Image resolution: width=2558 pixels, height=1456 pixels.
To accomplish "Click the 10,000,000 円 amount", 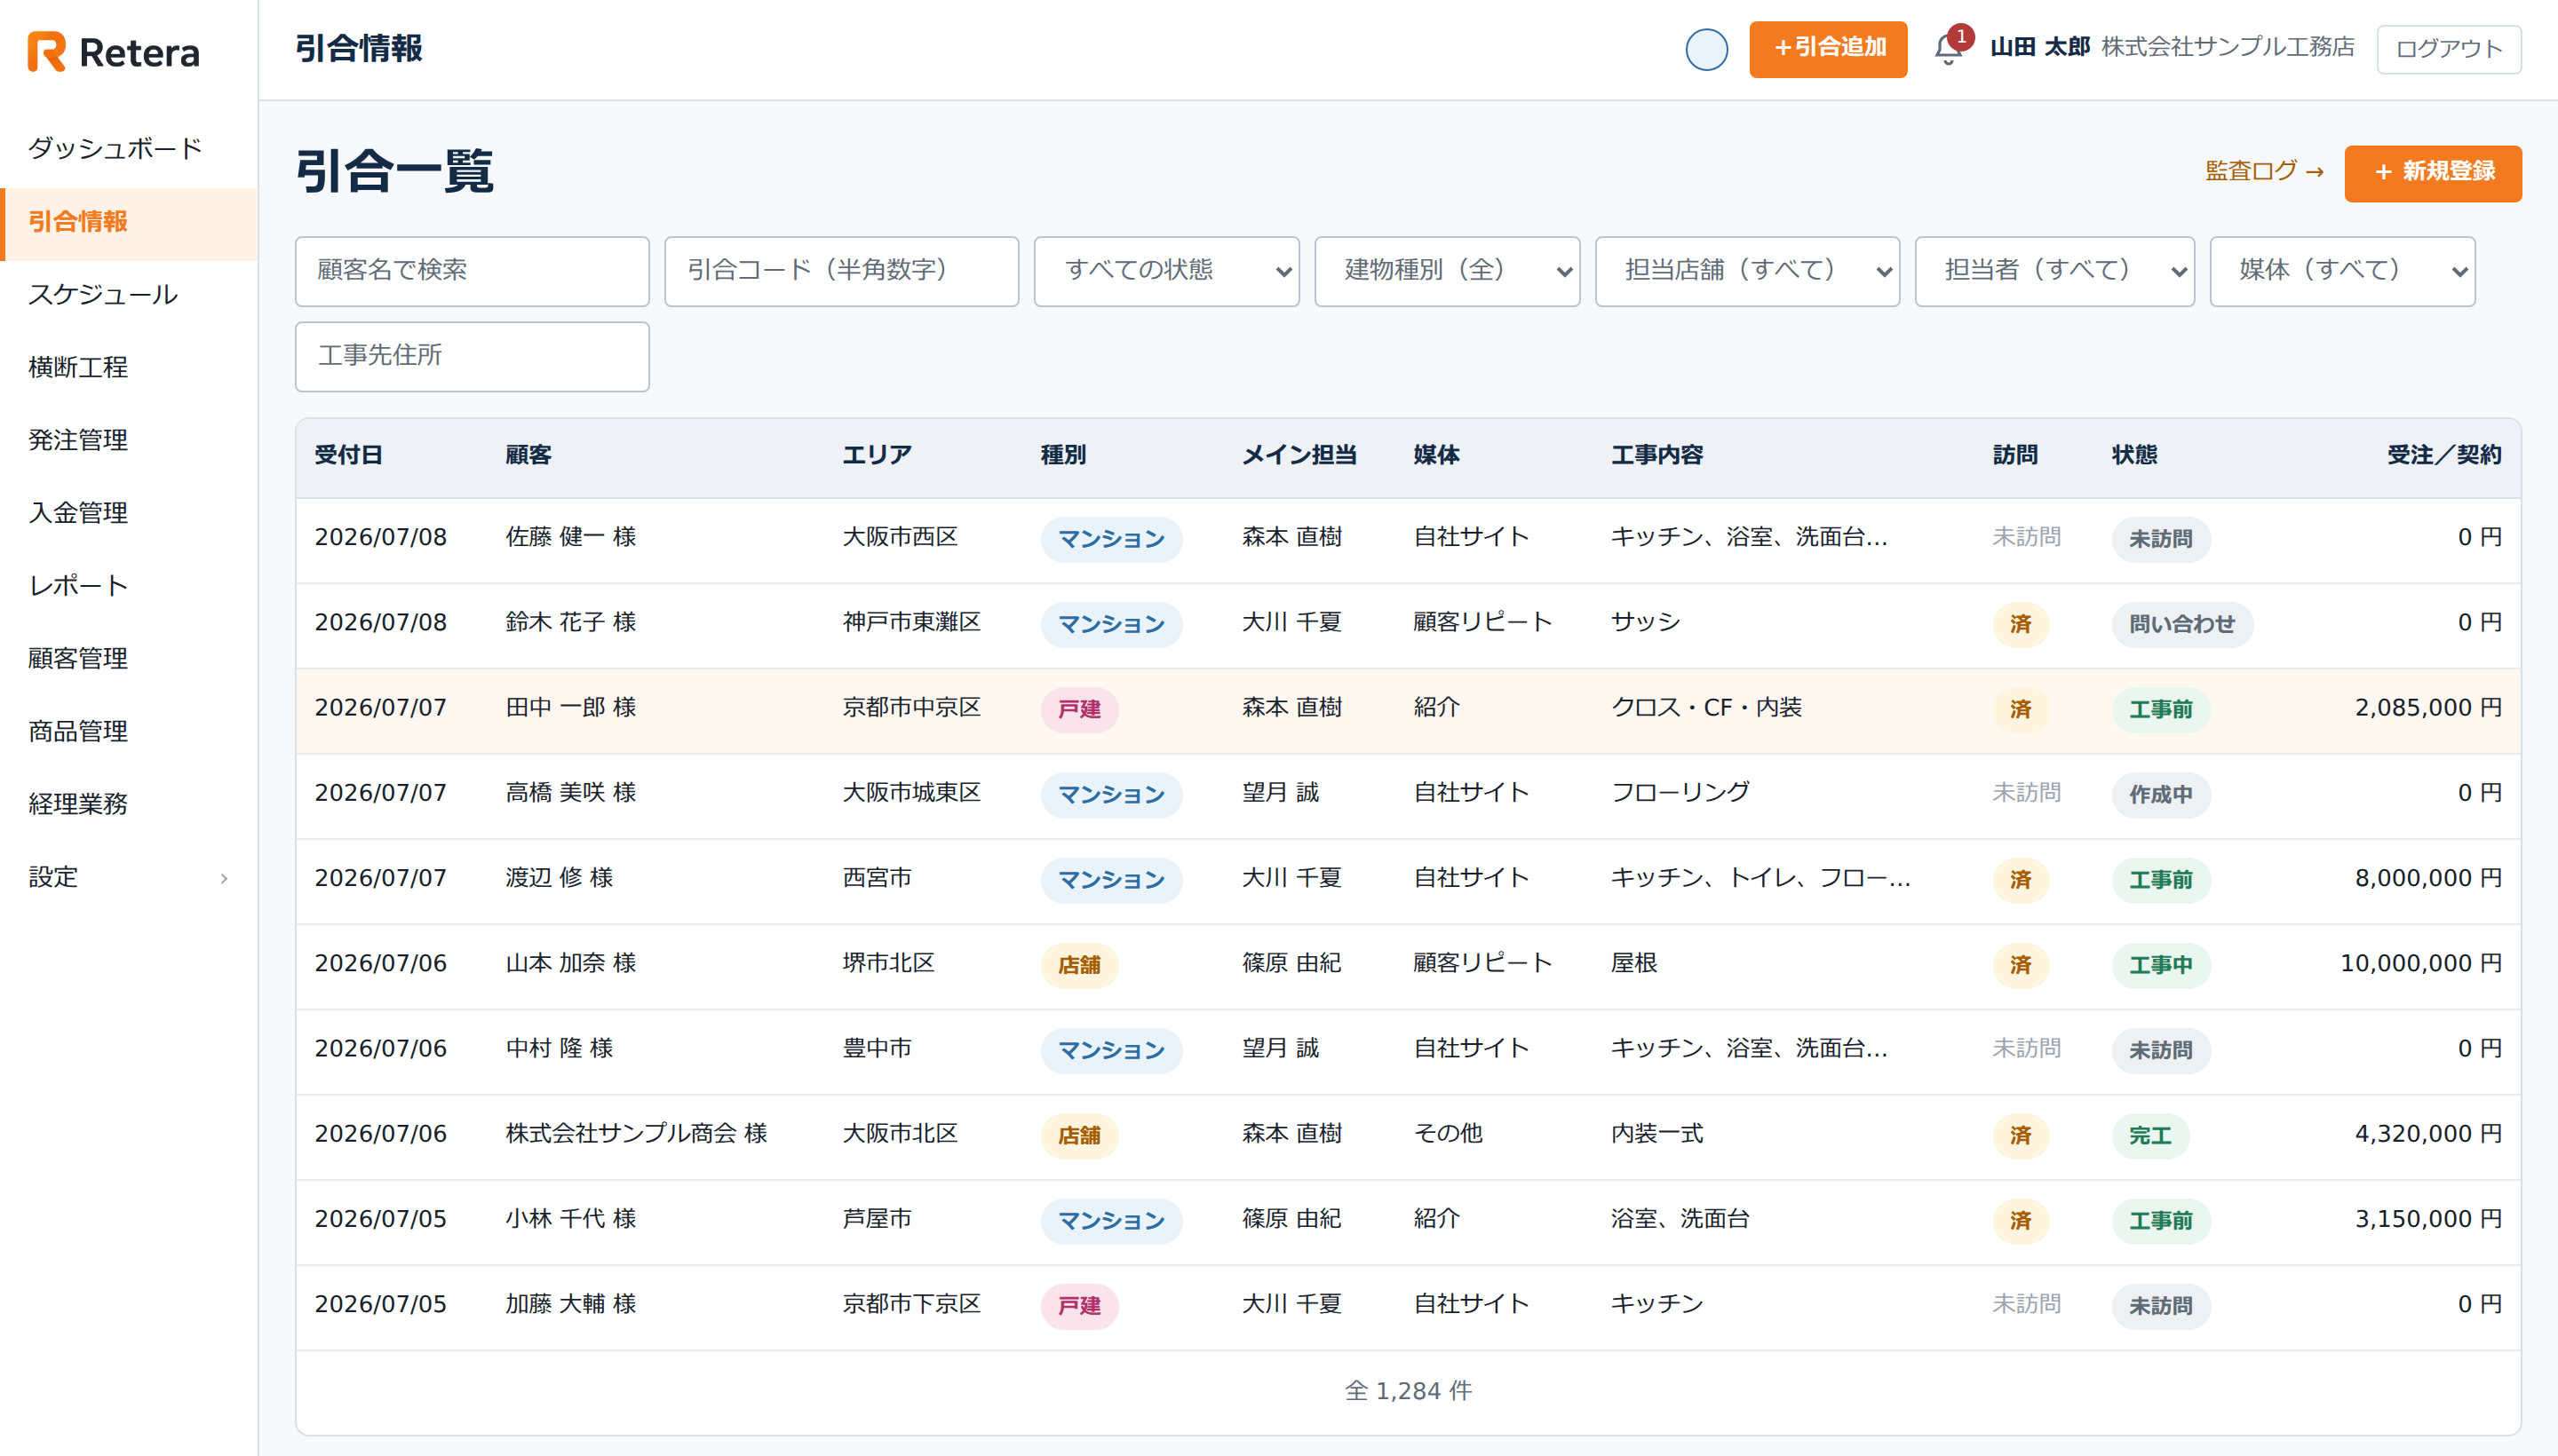I will pyautogui.click(x=2421, y=964).
